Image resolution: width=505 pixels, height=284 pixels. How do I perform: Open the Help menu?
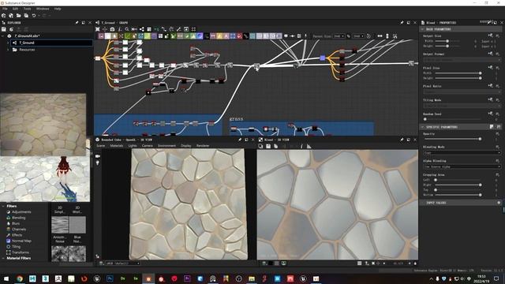58,9
